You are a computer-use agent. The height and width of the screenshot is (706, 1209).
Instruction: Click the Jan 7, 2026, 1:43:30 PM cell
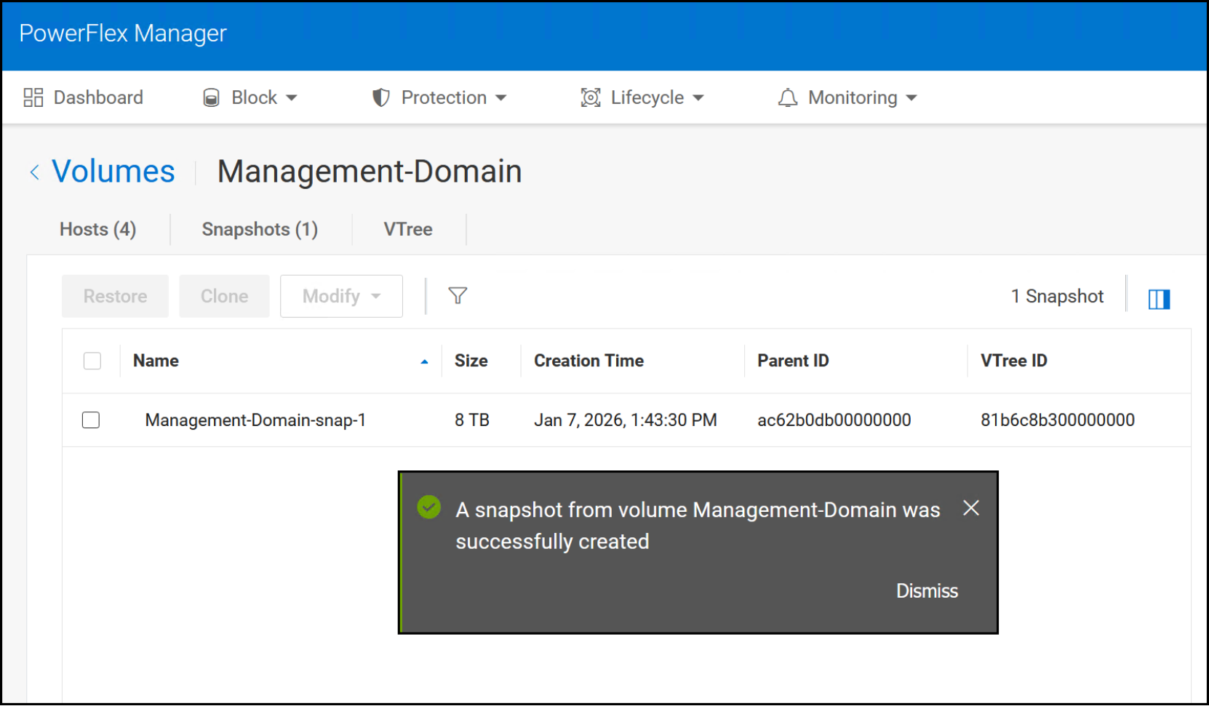pos(626,420)
